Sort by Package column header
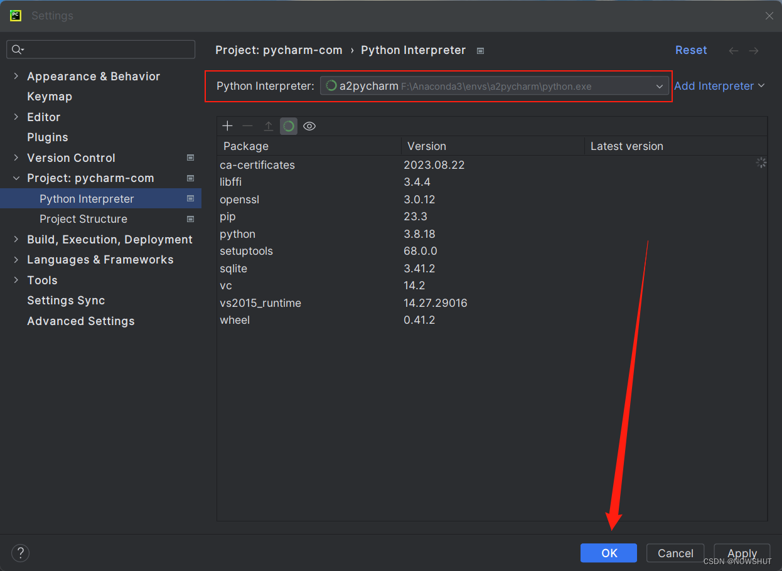Screen dimensions: 782x571 point(309,146)
